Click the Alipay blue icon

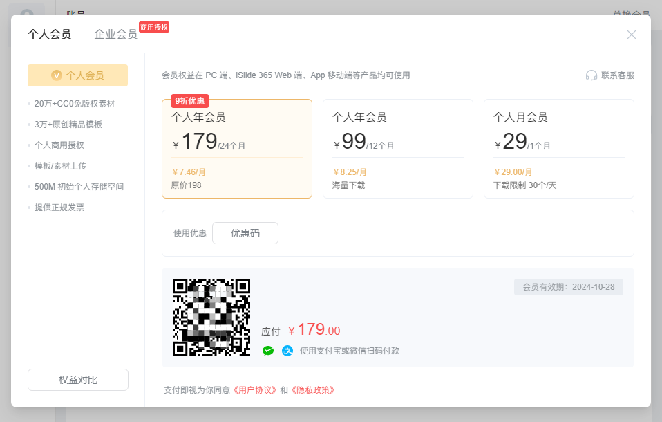[x=287, y=351]
